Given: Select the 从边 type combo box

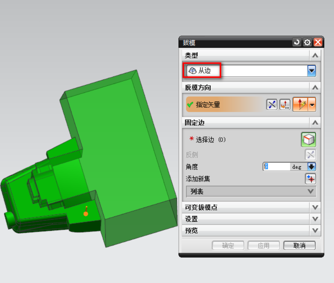Looking at the screenshot, I should click(251, 71).
